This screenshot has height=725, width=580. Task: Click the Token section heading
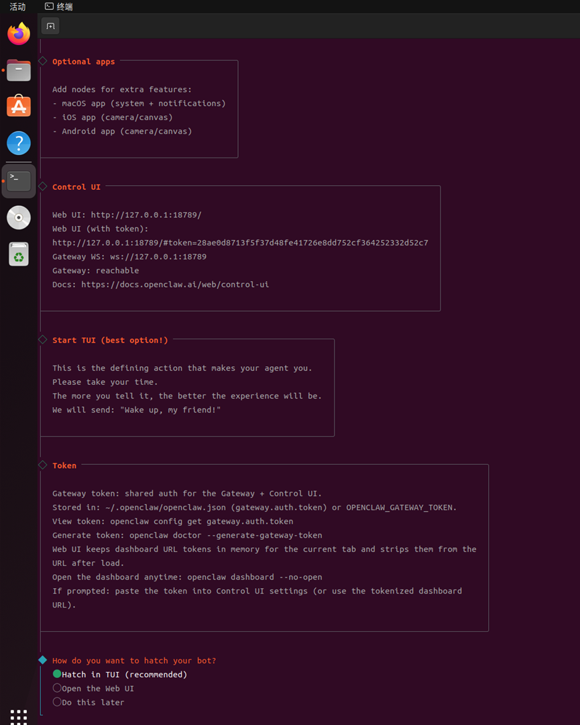tap(64, 465)
